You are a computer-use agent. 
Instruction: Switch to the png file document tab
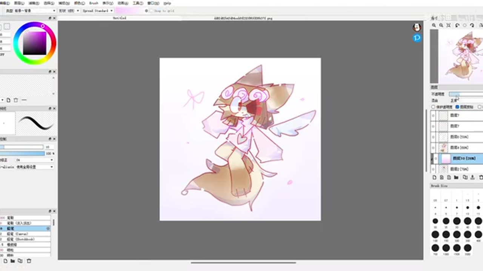pyautogui.click(x=243, y=18)
